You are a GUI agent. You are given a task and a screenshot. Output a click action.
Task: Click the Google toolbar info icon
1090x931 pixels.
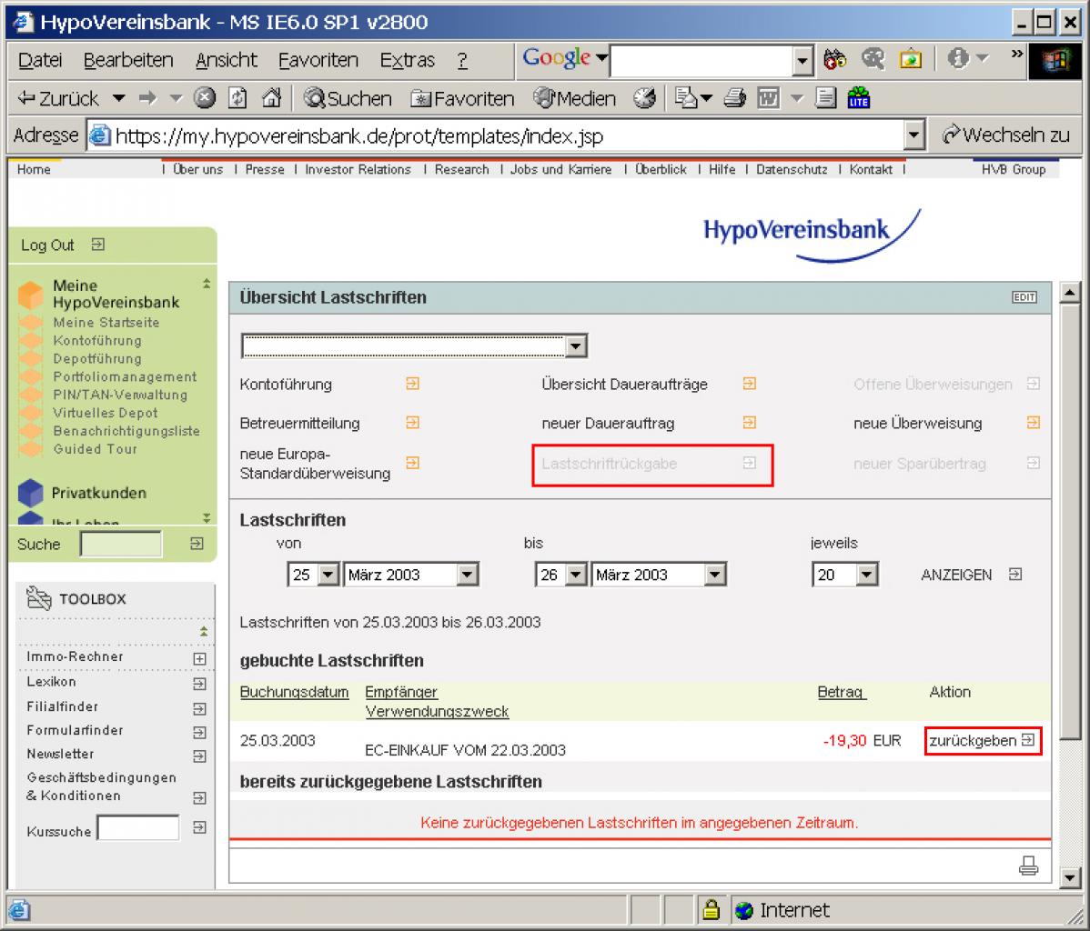click(958, 59)
